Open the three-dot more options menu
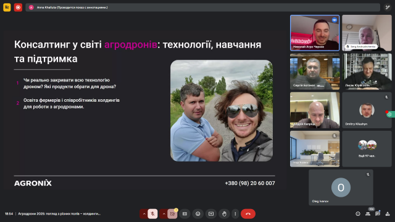The height and width of the screenshot is (222, 395). point(235,214)
